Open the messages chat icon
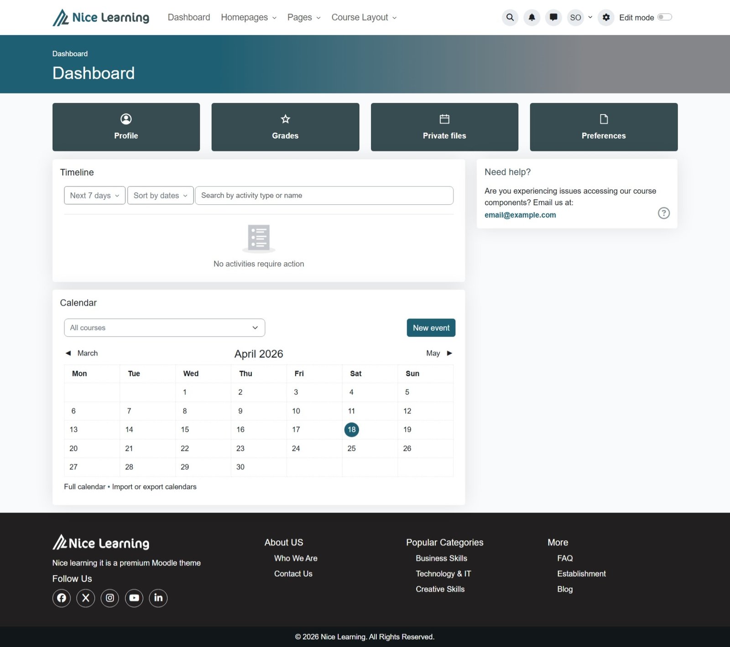 pos(553,17)
